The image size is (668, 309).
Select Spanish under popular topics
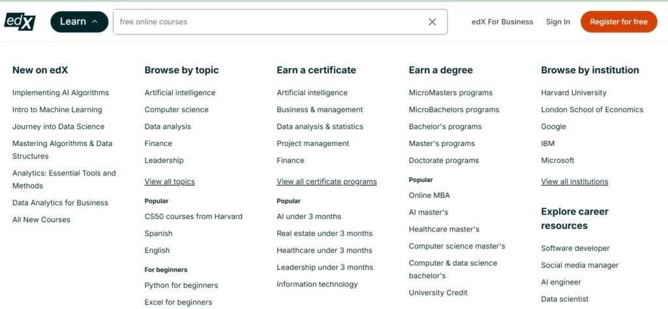159,233
